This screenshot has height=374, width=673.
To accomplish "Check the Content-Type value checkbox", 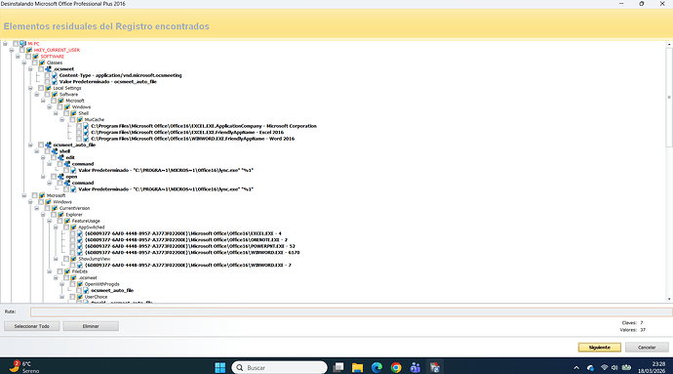I will [48, 75].
